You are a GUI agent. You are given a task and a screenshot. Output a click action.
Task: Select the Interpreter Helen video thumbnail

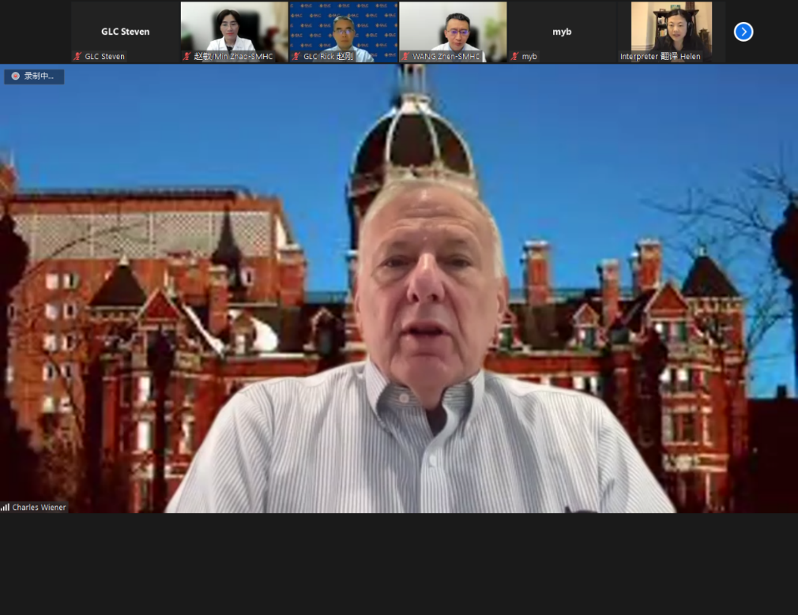pyautogui.click(x=671, y=27)
